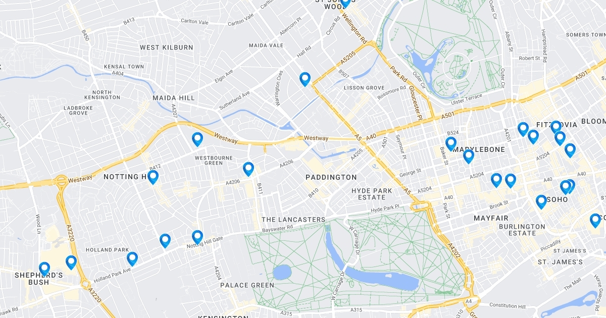Select the Hyde Park Estate label
The height and width of the screenshot is (318, 606).
point(372,194)
